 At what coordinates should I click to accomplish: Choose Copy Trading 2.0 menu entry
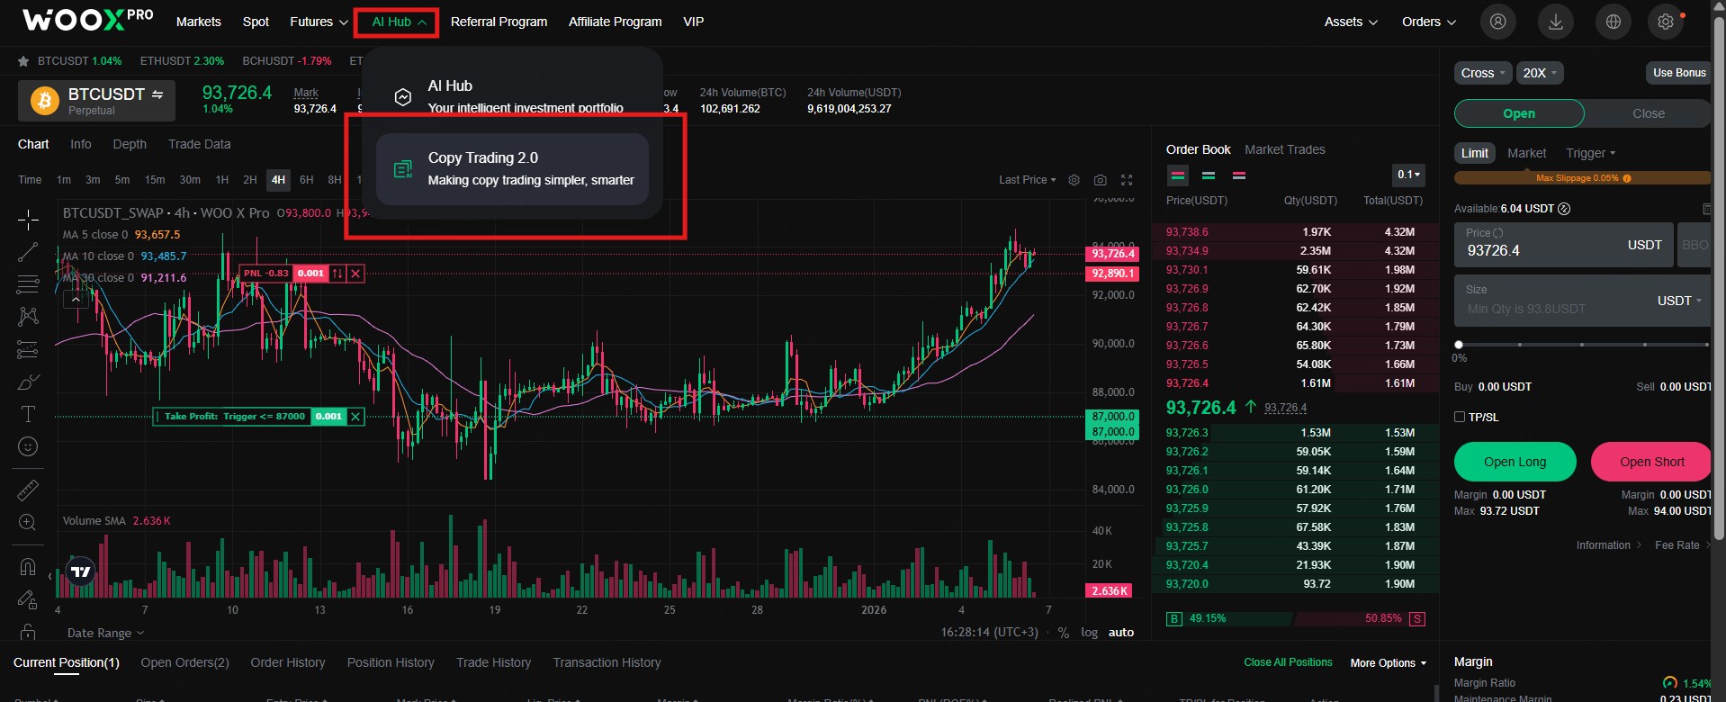click(x=512, y=169)
